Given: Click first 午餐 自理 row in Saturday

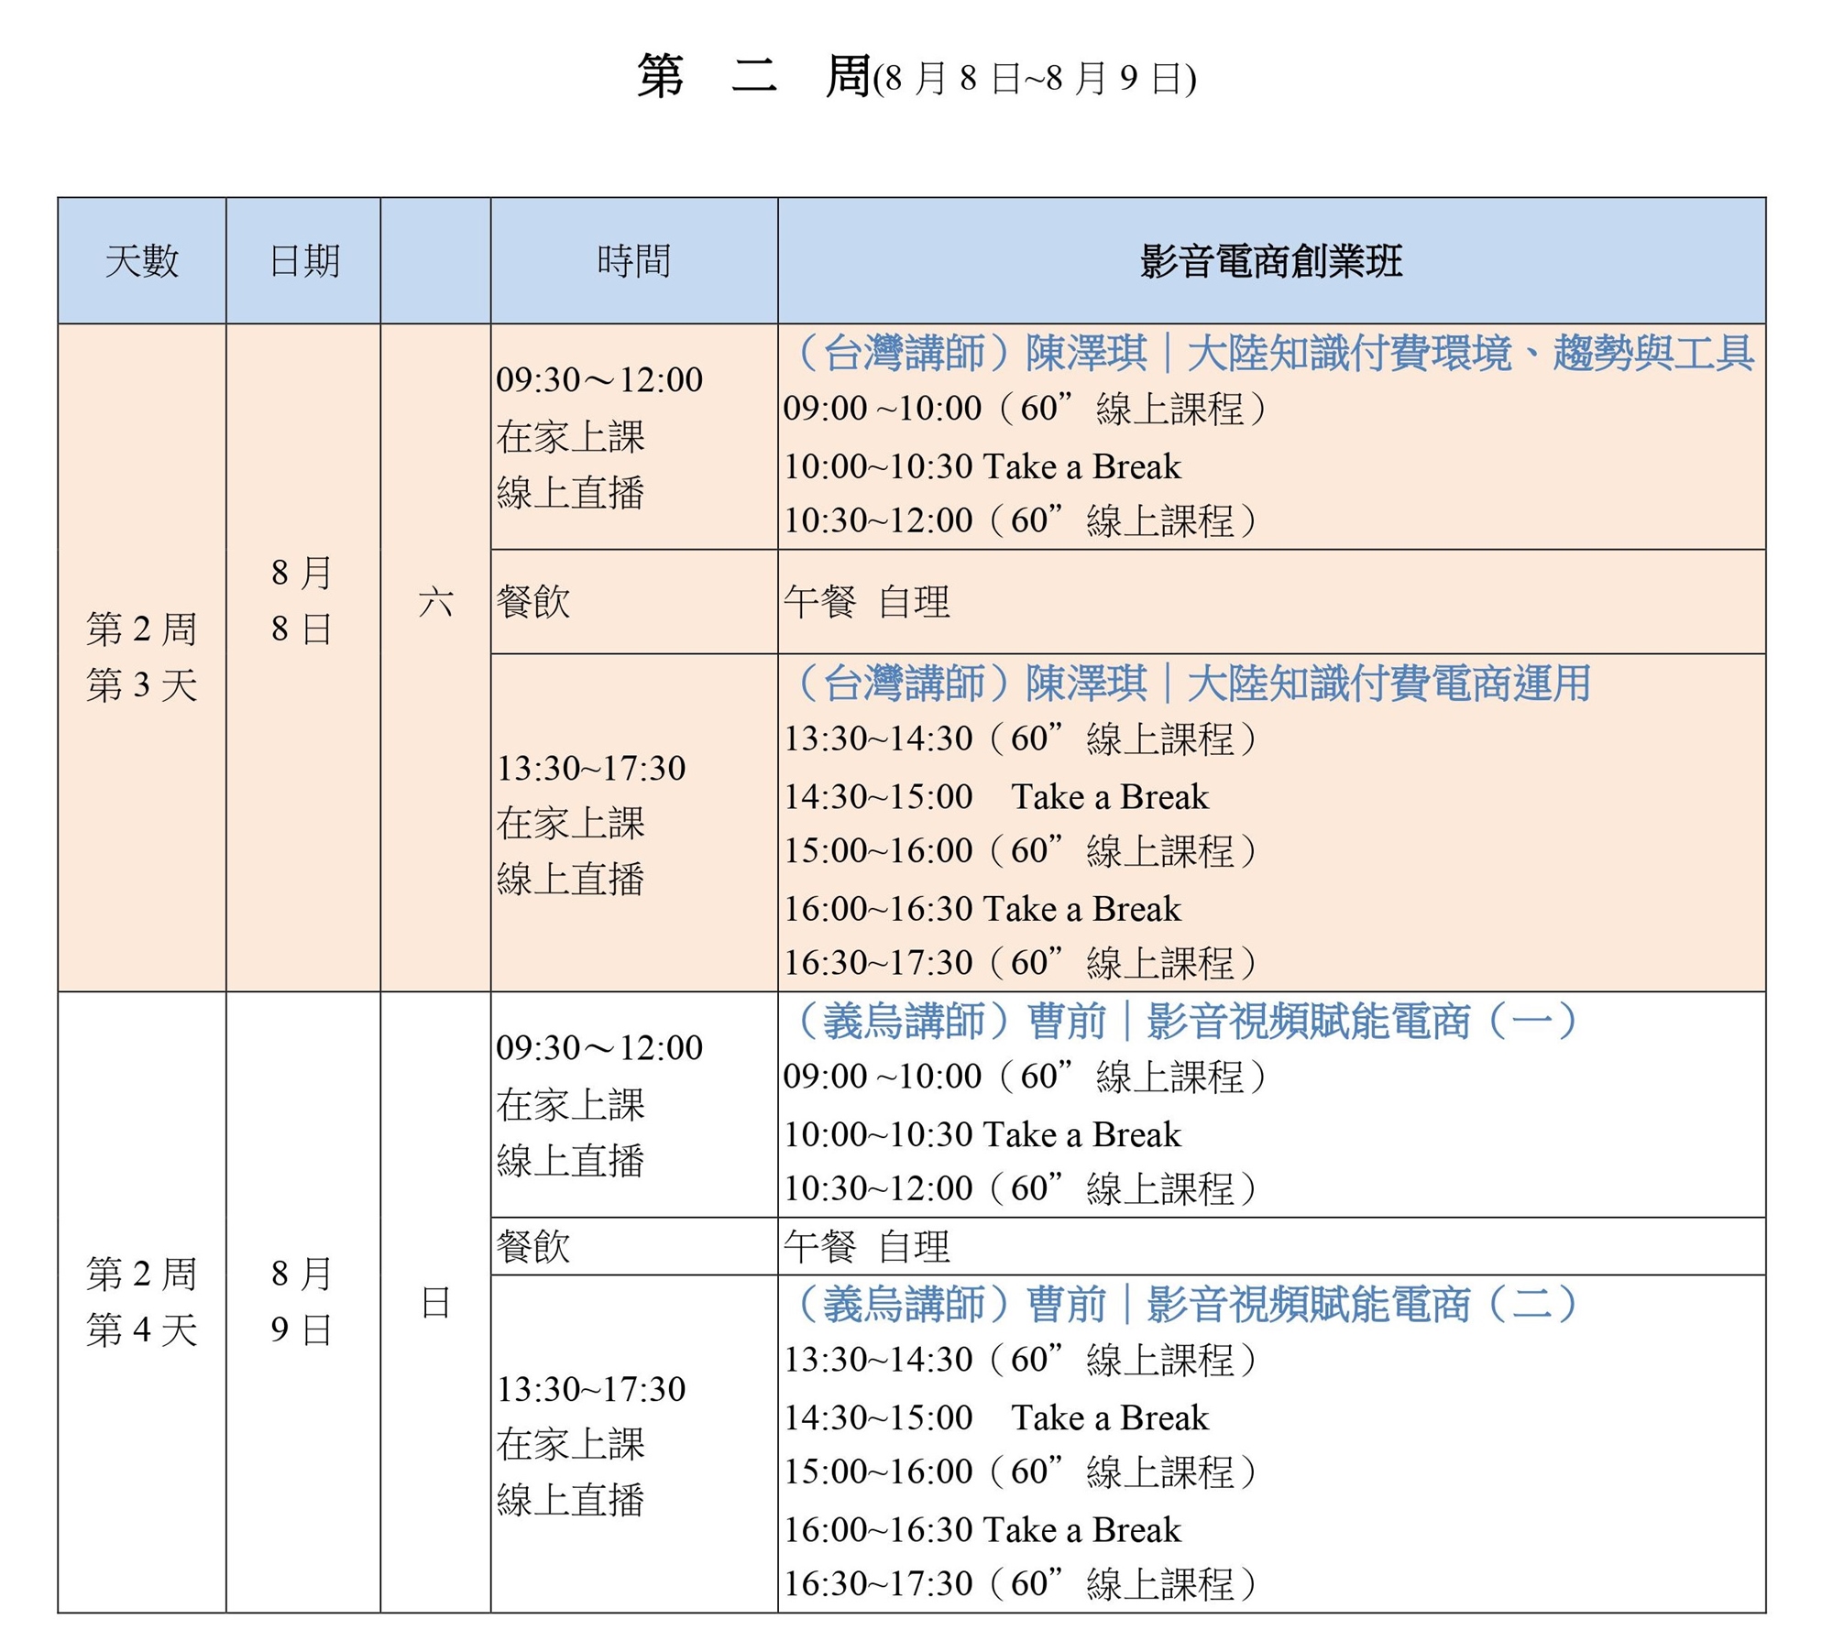Looking at the screenshot, I should pyautogui.click(x=866, y=602).
